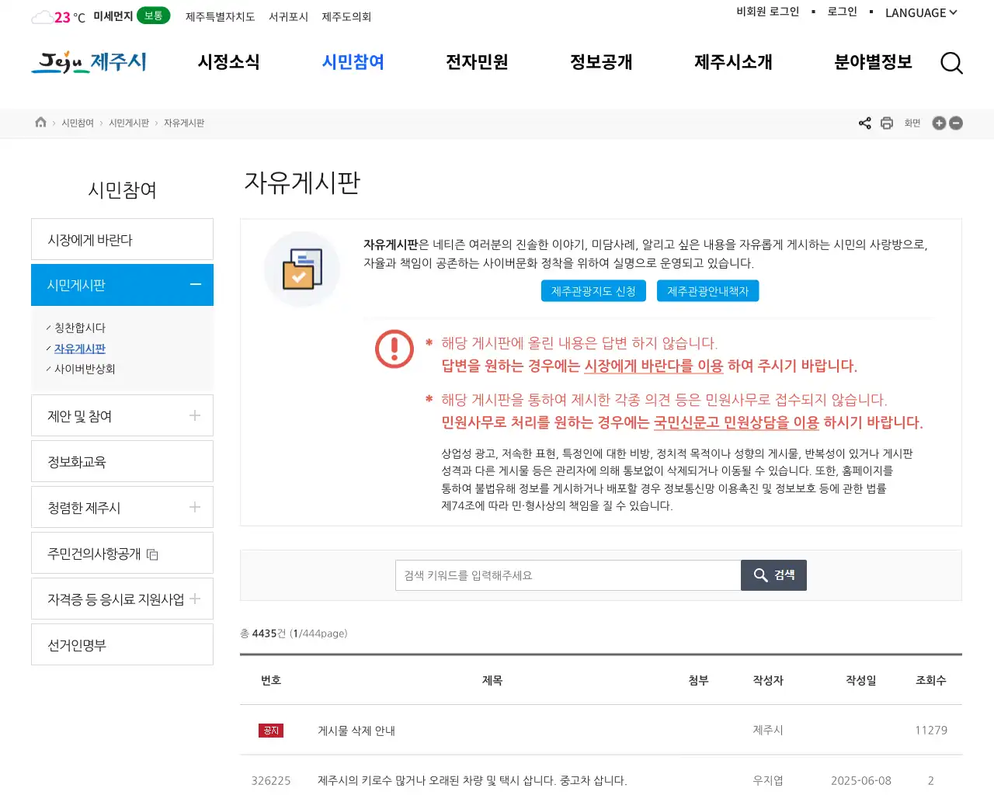Open the 전자민원 main menu
The width and height of the screenshot is (994, 795).
tap(477, 62)
